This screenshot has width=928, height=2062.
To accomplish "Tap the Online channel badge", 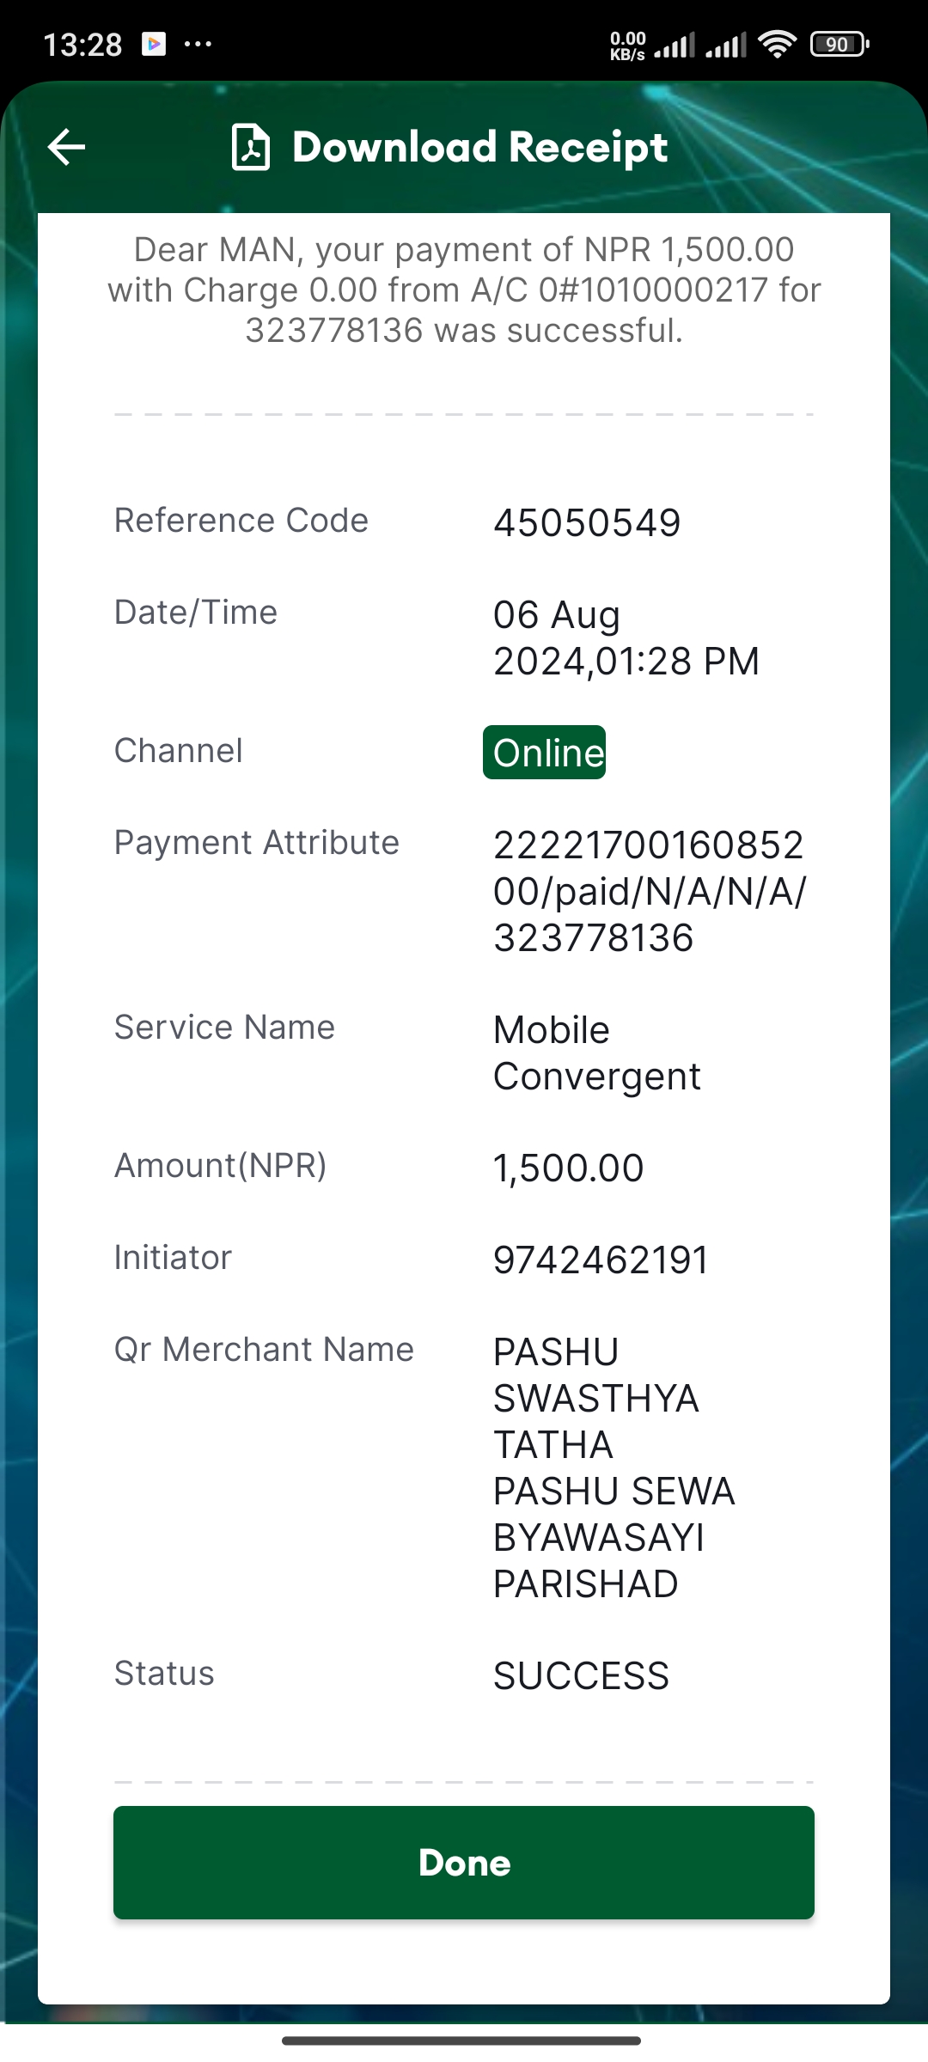I will click(x=544, y=753).
